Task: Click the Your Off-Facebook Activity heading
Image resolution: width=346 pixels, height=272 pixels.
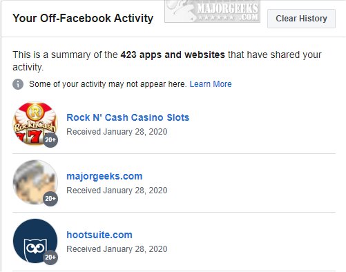Action: [x=83, y=18]
